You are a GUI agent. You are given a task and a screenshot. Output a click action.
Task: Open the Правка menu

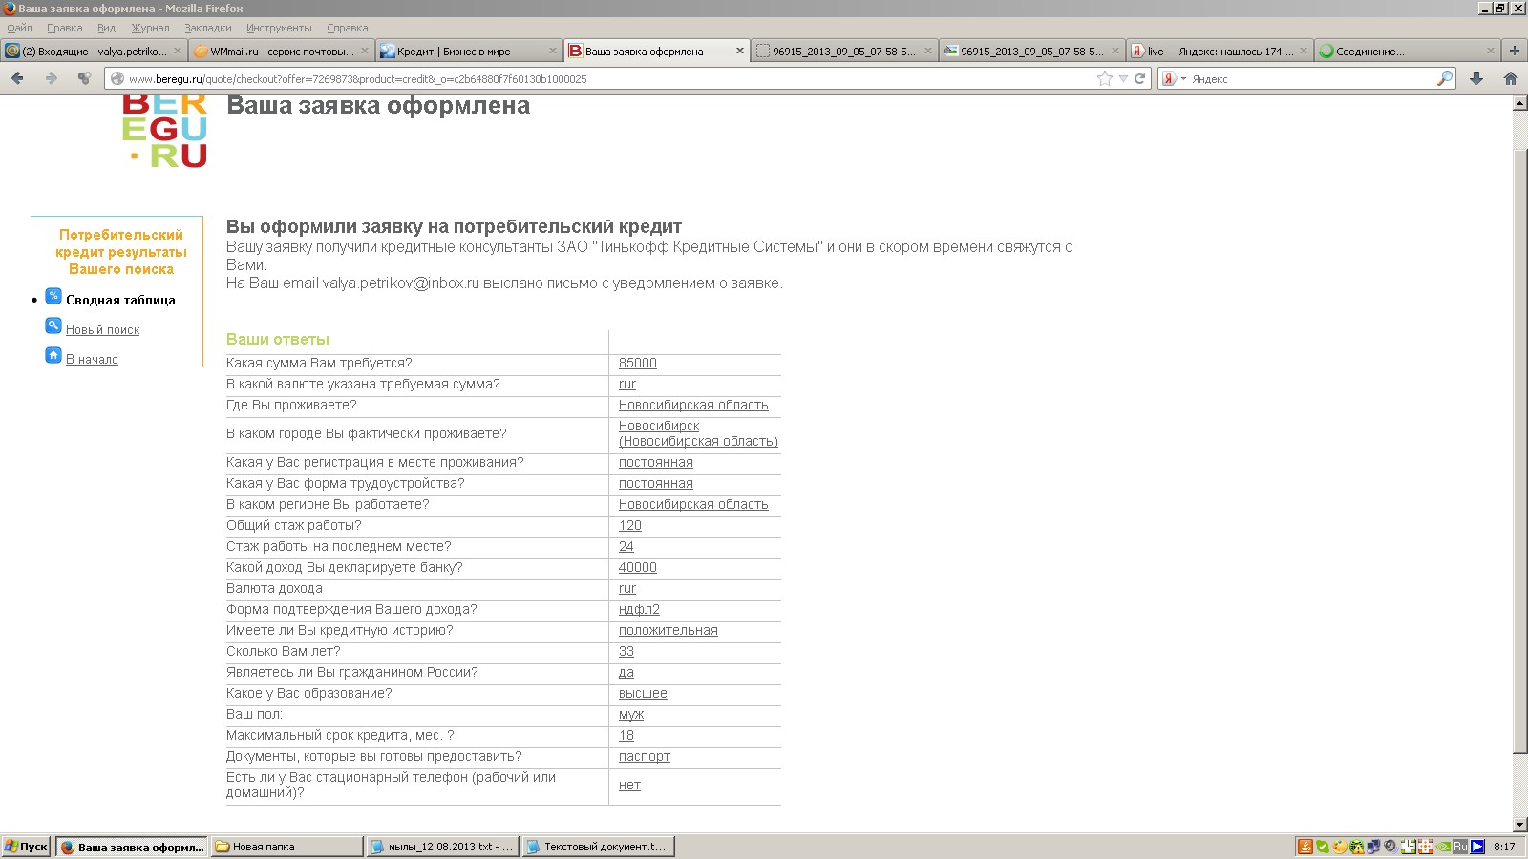coord(64,28)
